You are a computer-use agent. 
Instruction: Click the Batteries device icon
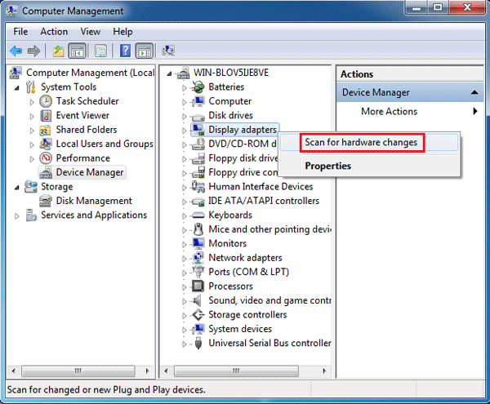click(x=198, y=87)
